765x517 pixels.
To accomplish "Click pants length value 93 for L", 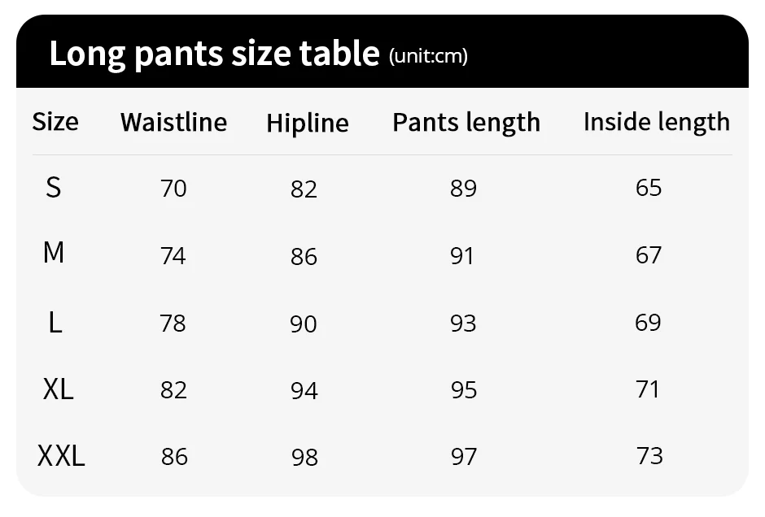I will [x=463, y=323].
